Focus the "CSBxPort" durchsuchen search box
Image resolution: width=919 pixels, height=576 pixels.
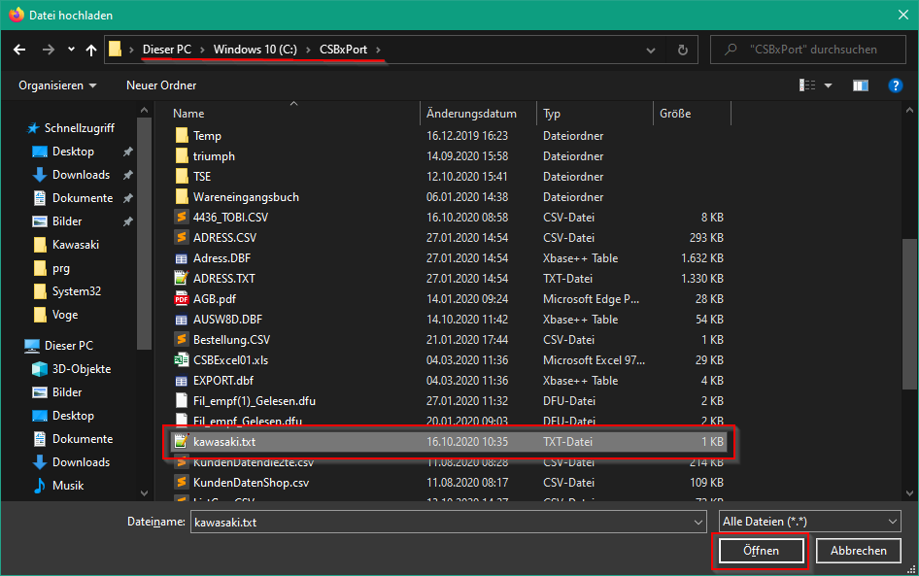[808, 50]
